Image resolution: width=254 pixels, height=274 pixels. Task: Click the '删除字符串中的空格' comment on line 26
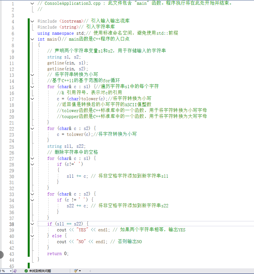[x=72, y=152]
